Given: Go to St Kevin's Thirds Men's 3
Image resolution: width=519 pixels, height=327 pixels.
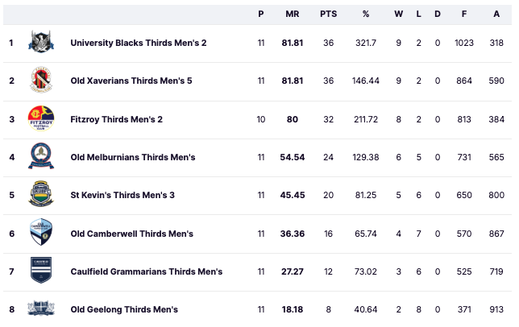Looking at the screenshot, I should 122,195.
